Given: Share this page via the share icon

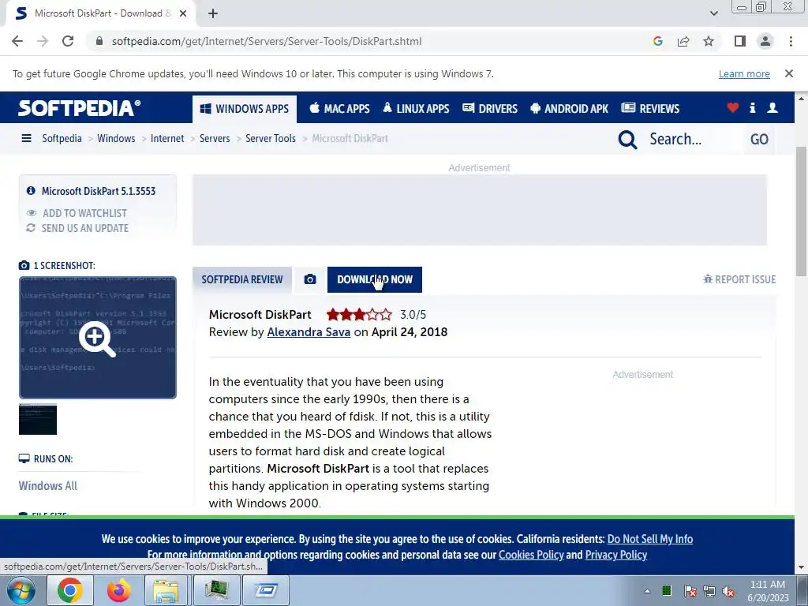Looking at the screenshot, I should coord(683,41).
